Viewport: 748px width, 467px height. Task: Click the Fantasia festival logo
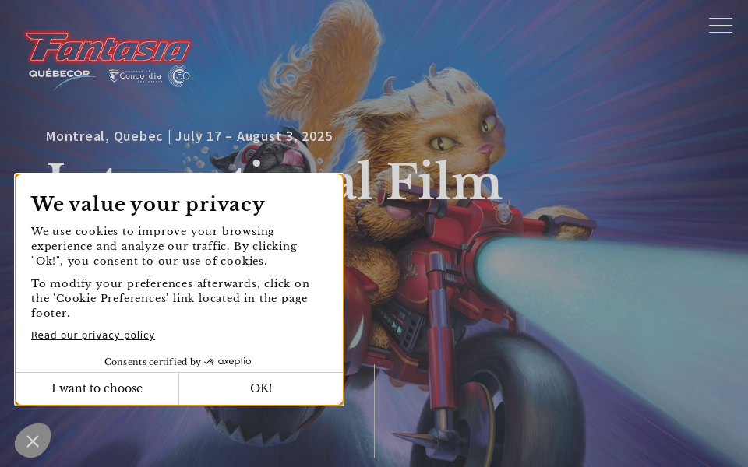(108, 47)
